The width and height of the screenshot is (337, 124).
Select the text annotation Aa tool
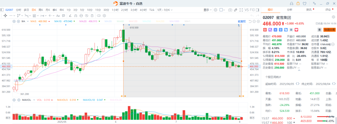pyautogui.click(x=58, y=16)
